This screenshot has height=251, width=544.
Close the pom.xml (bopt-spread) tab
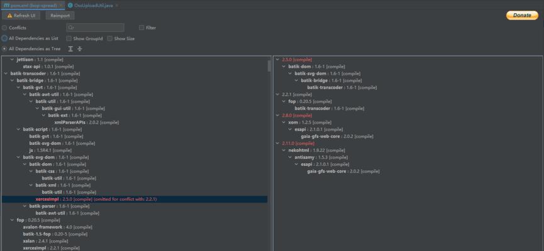coord(62,6)
